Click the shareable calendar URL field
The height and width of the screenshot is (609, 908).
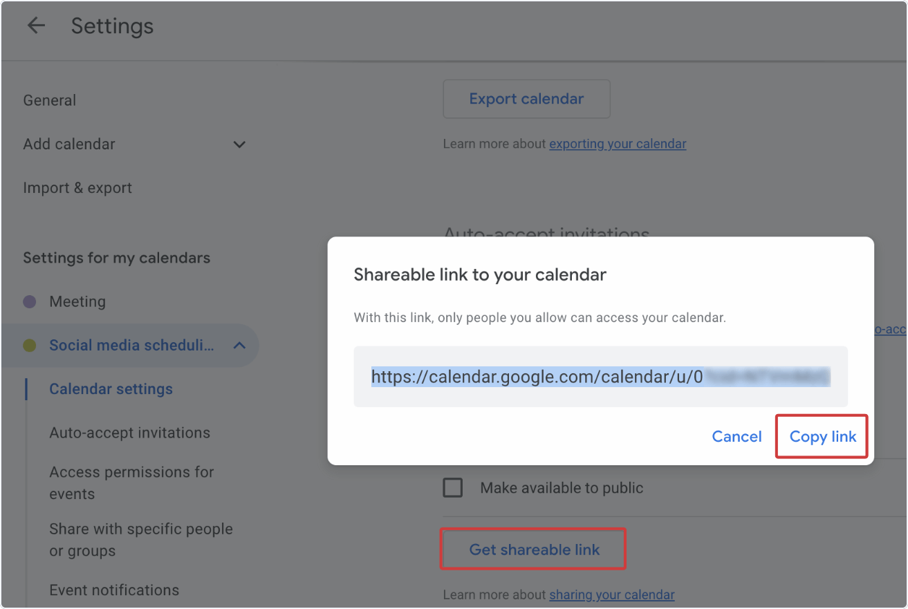(600, 377)
